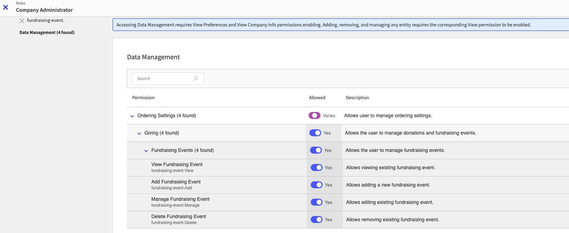Click the Allowed column header
The width and height of the screenshot is (569, 233).
pyautogui.click(x=317, y=98)
